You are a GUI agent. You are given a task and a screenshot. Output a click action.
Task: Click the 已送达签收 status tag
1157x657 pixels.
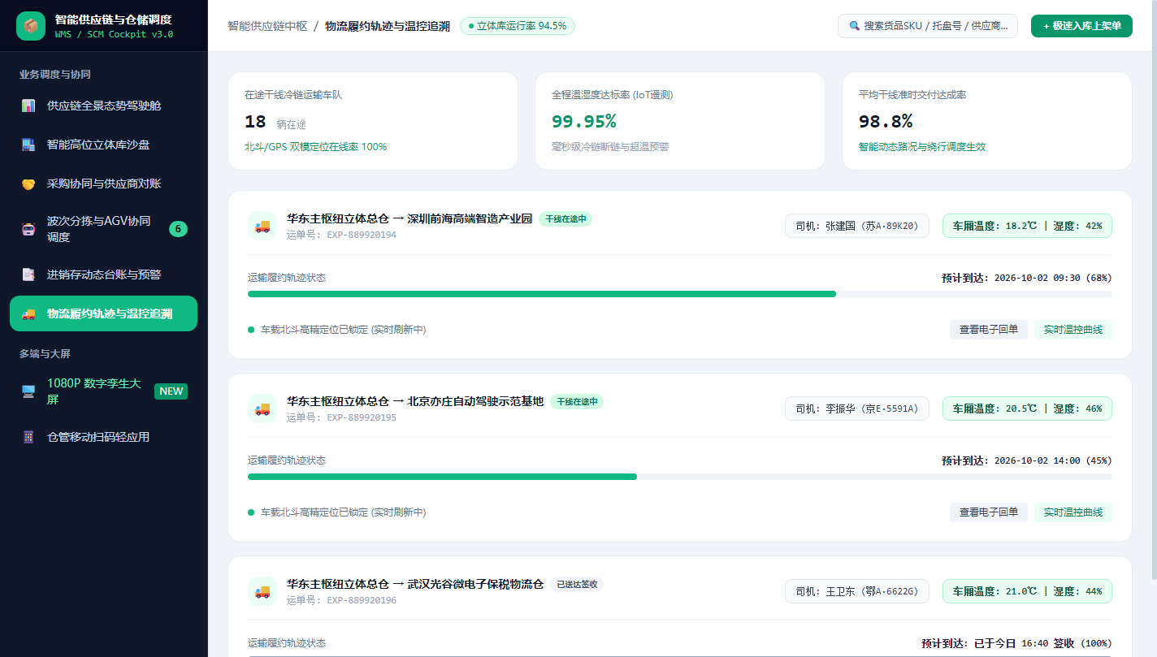[x=577, y=585]
